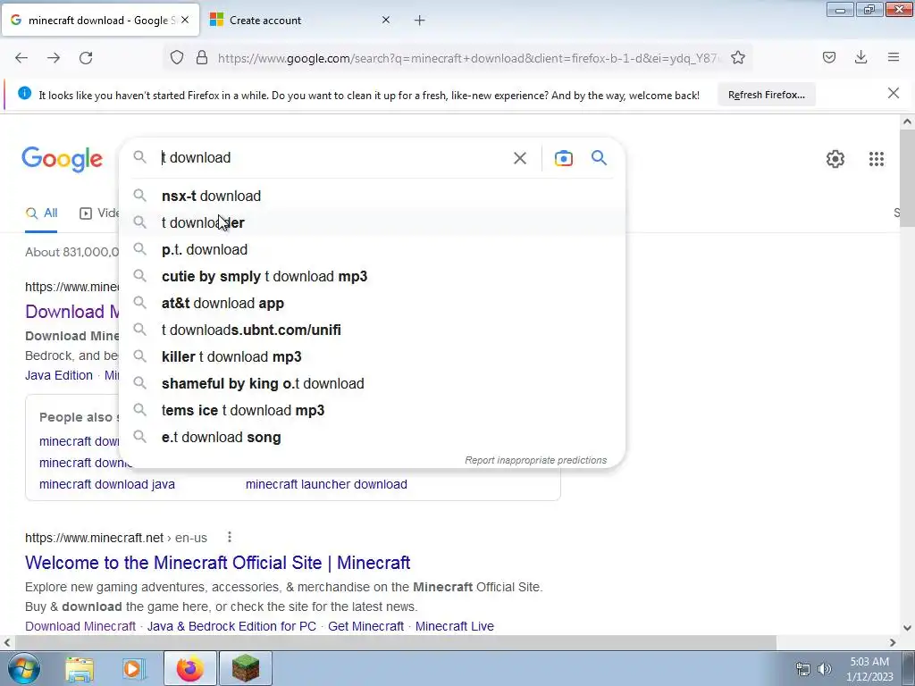This screenshot has height=686, width=915.
Task: Go back with the browser back arrow
Action: (x=21, y=58)
